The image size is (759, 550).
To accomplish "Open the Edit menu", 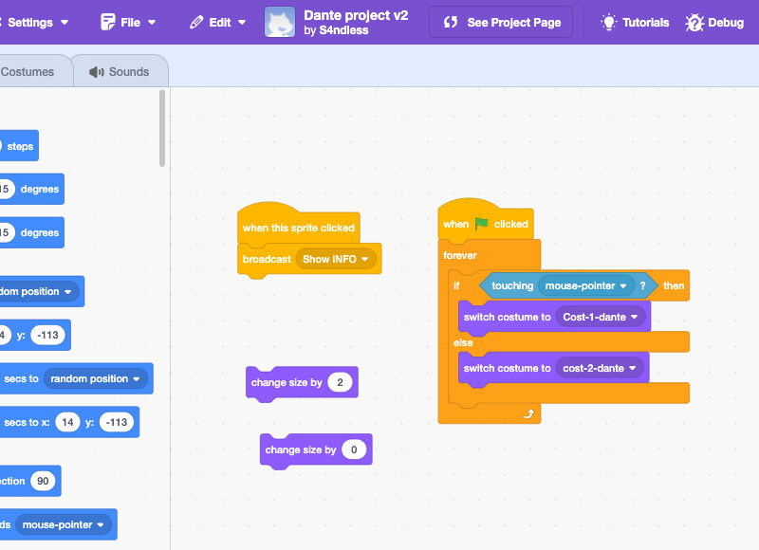I will [x=218, y=22].
